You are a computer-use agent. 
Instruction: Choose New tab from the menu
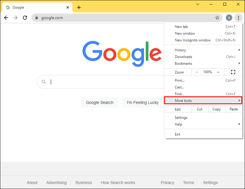[203, 27]
